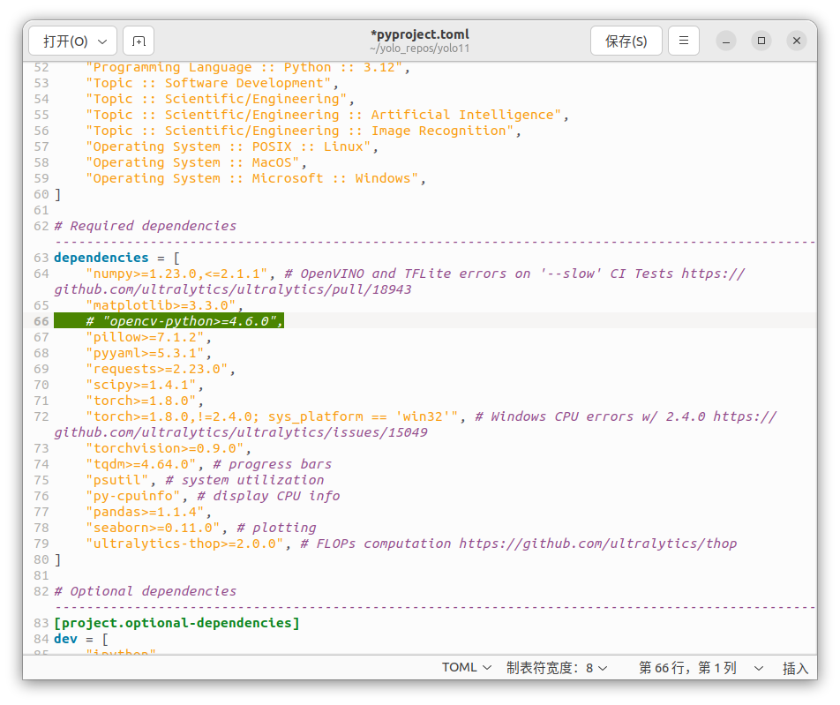
Task: Click the 打开(O) open file button
Action: coord(65,41)
